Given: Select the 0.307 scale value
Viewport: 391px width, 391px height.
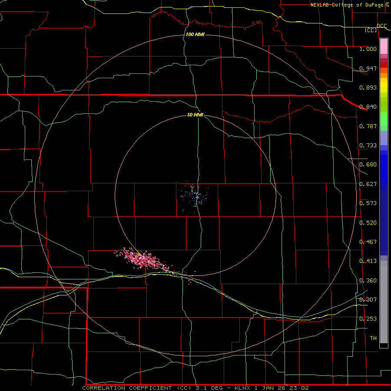Looking at the screenshot, I should click(x=368, y=299).
